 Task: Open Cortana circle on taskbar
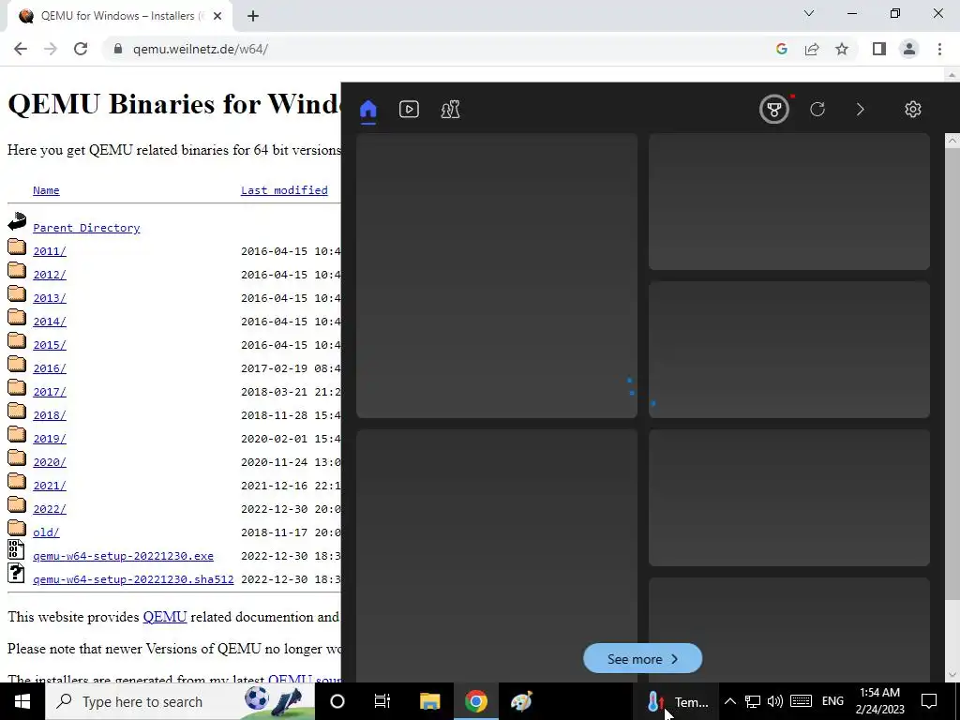click(337, 701)
